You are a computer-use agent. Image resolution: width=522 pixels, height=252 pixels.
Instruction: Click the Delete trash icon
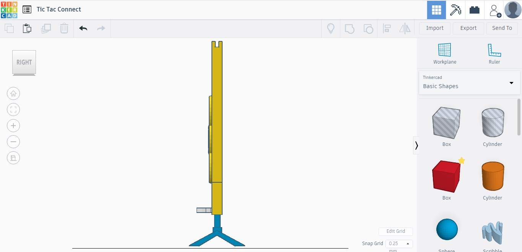pyautogui.click(x=64, y=28)
